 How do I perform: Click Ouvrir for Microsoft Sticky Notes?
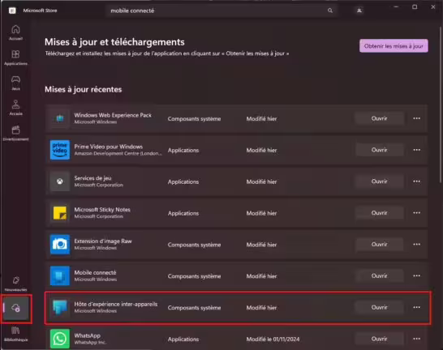click(380, 213)
